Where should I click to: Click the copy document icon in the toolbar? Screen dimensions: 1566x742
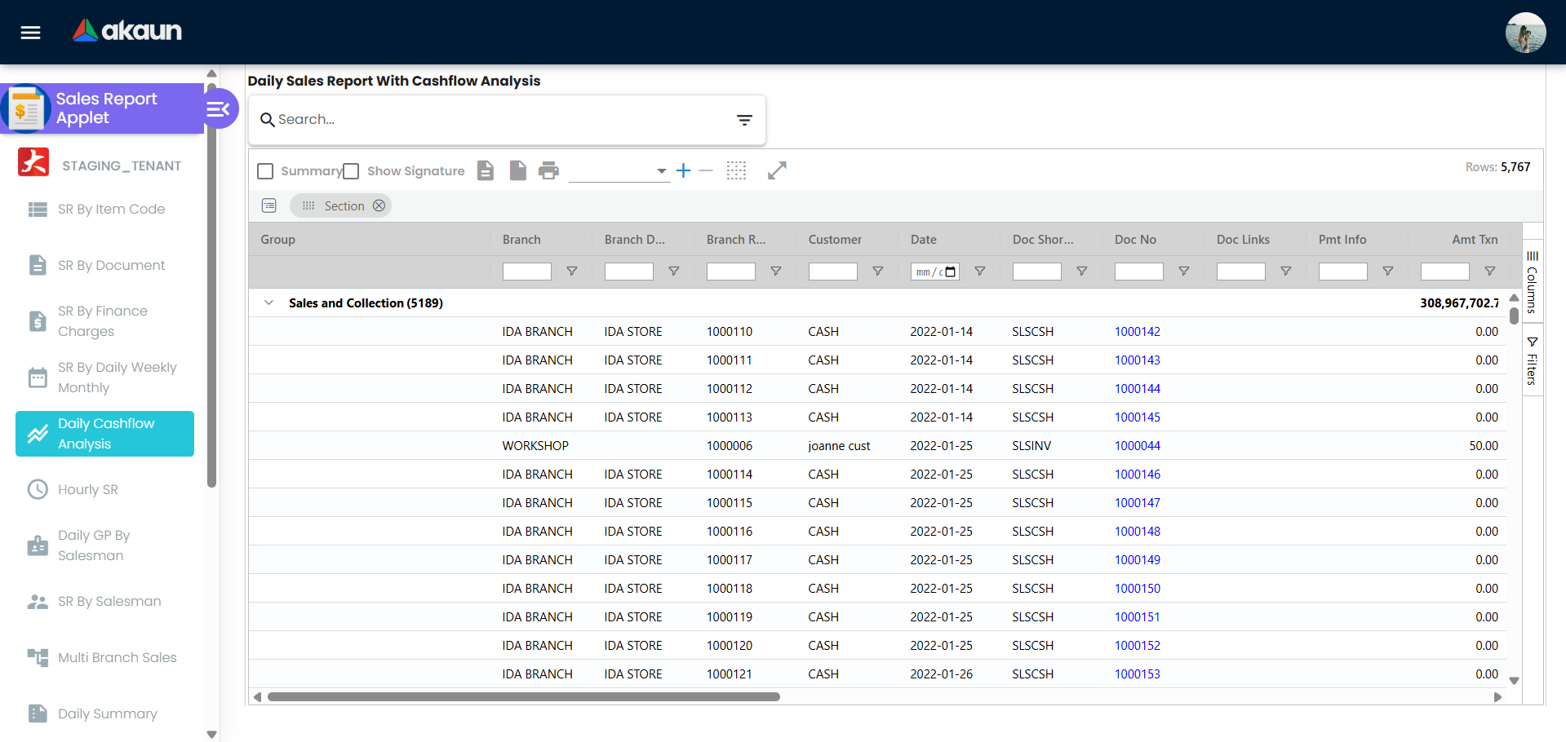click(517, 170)
